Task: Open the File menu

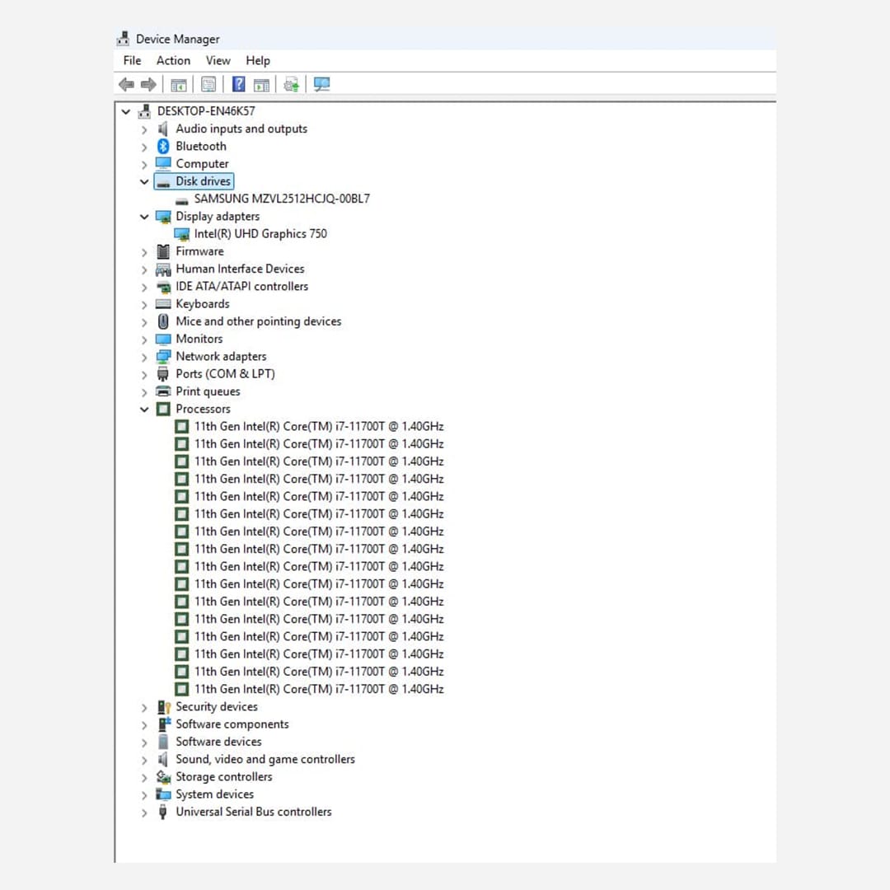Action: [132, 60]
